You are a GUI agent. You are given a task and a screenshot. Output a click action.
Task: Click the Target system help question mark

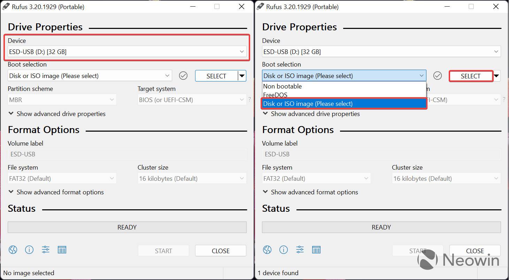tap(249, 99)
